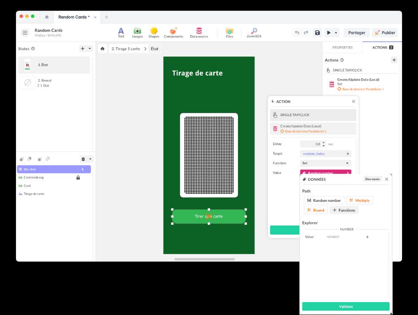The width and height of the screenshot is (418, 315).
Task: Open the Images tool
Action: (137, 32)
